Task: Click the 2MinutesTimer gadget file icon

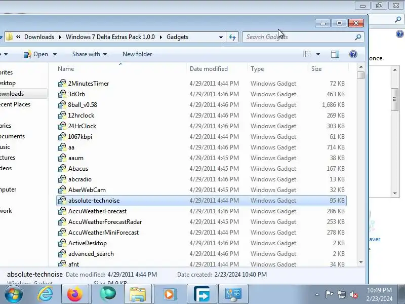Action: click(62, 83)
